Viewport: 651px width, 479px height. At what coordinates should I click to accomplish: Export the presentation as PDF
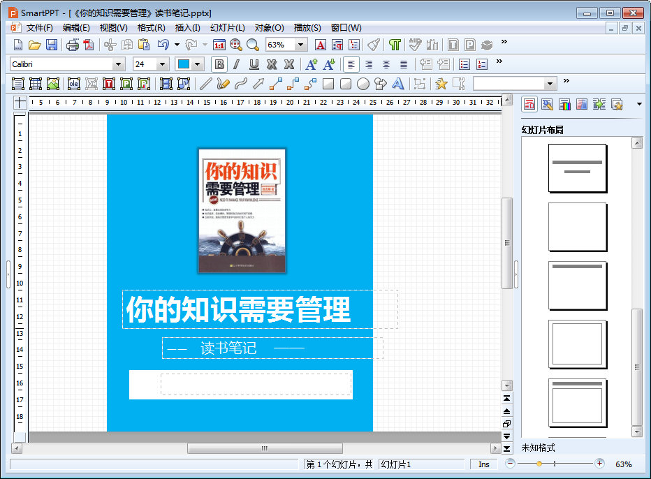[x=89, y=45]
